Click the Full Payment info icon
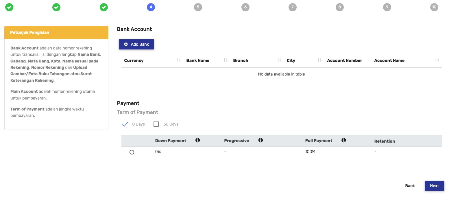449x197 pixels. click(344, 140)
